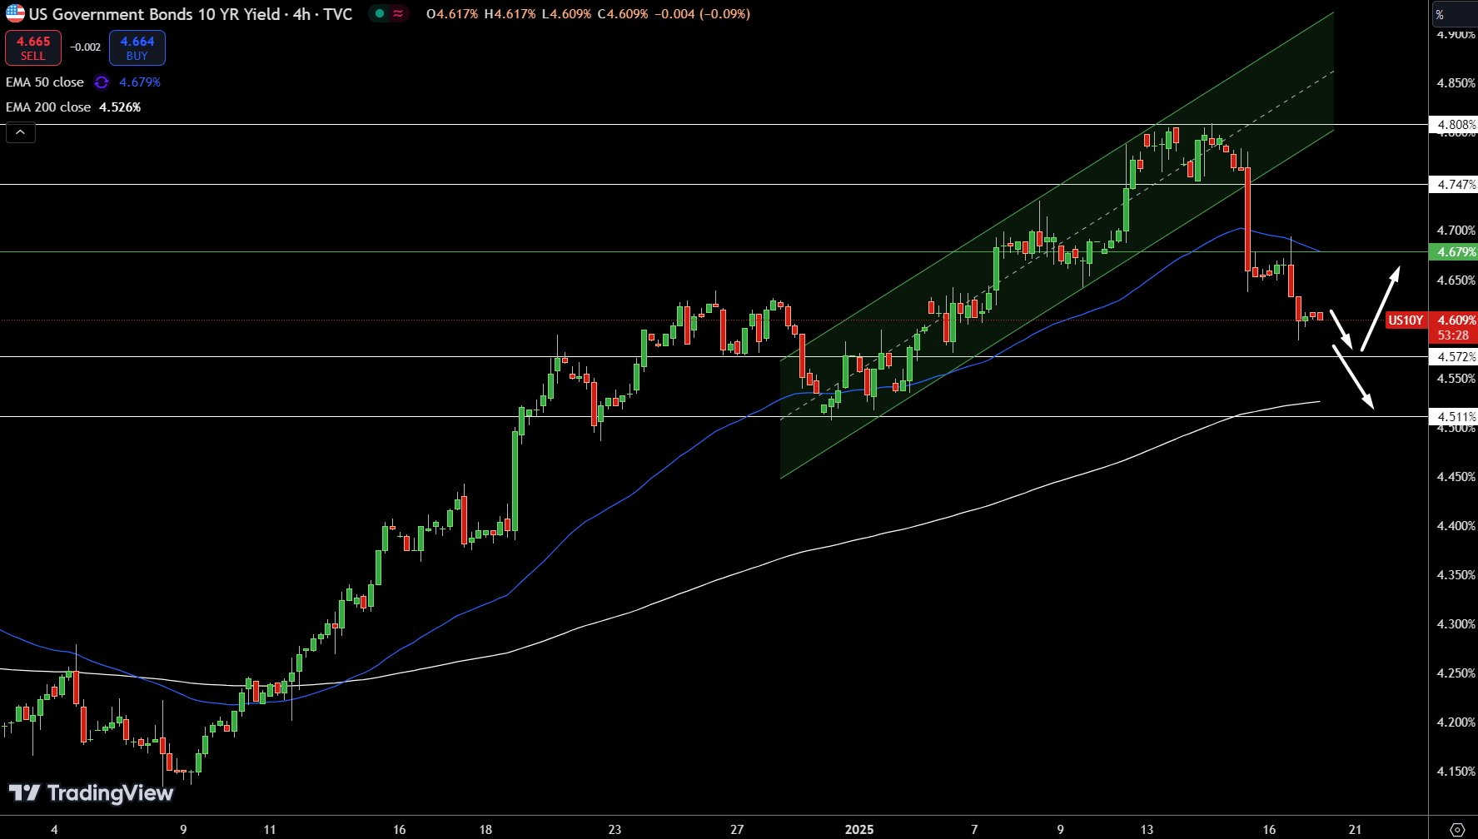The height and width of the screenshot is (839, 1478).
Task: Click the 4.664 BUY button
Action: 137,47
